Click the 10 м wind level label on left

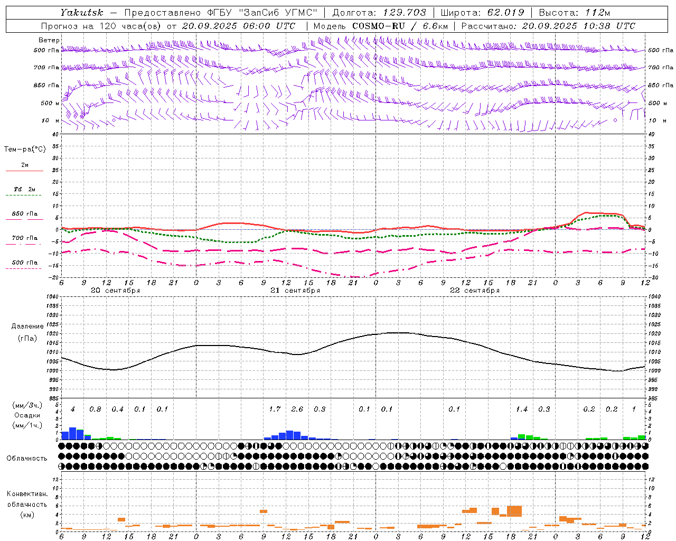click(51, 120)
